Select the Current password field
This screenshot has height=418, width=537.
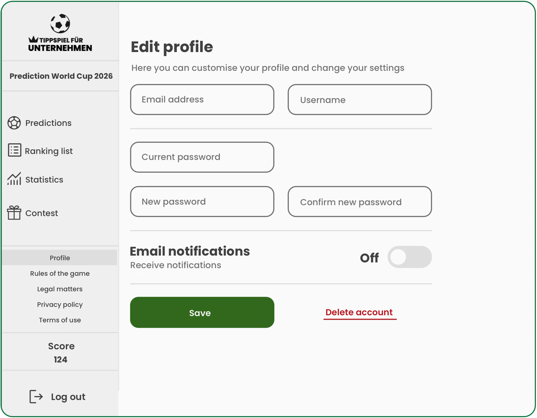tap(202, 157)
